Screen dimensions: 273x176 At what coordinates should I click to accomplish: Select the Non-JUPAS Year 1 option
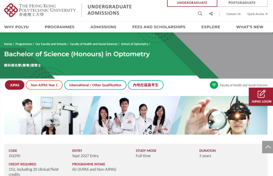(x=44, y=85)
